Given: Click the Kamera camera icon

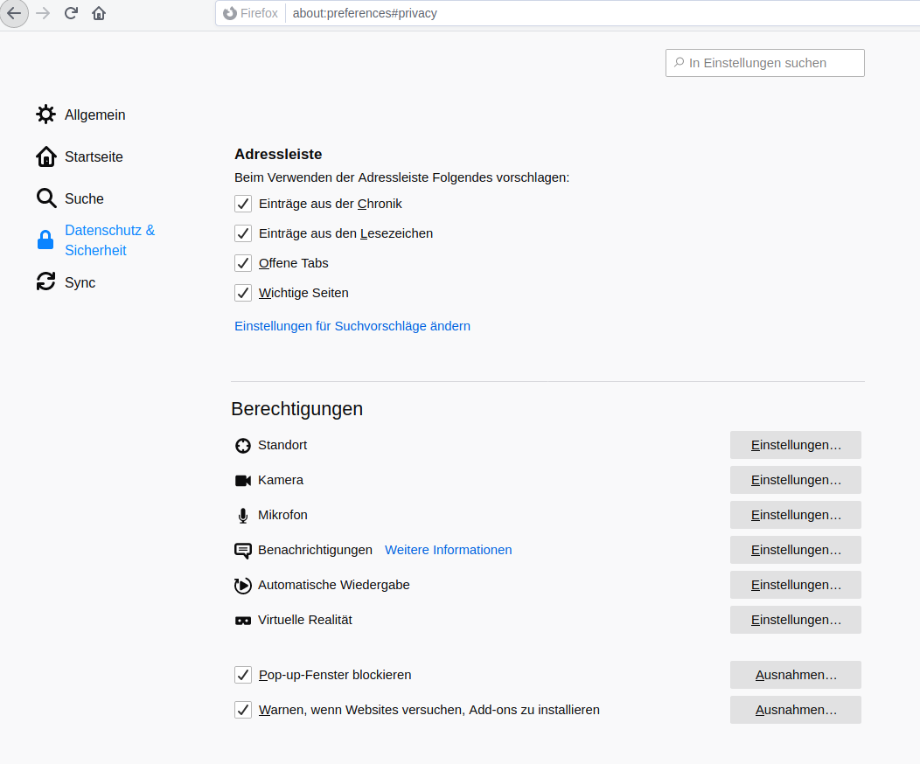Looking at the screenshot, I should (x=243, y=480).
